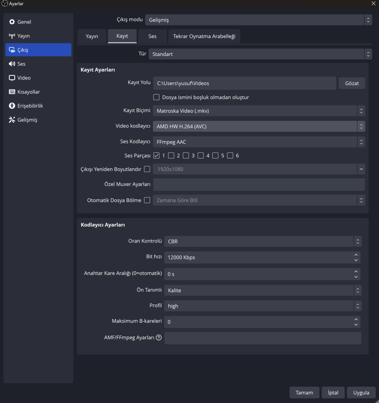Open Video settings via monitor icon
This screenshot has width=379, height=403.
pyautogui.click(x=12, y=78)
